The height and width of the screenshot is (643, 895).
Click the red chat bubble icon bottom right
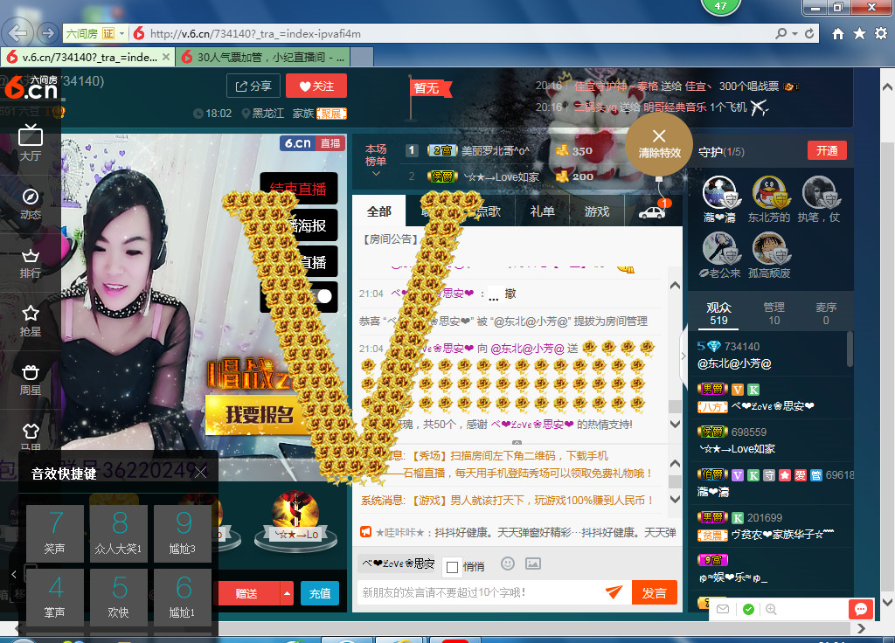coord(861,609)
